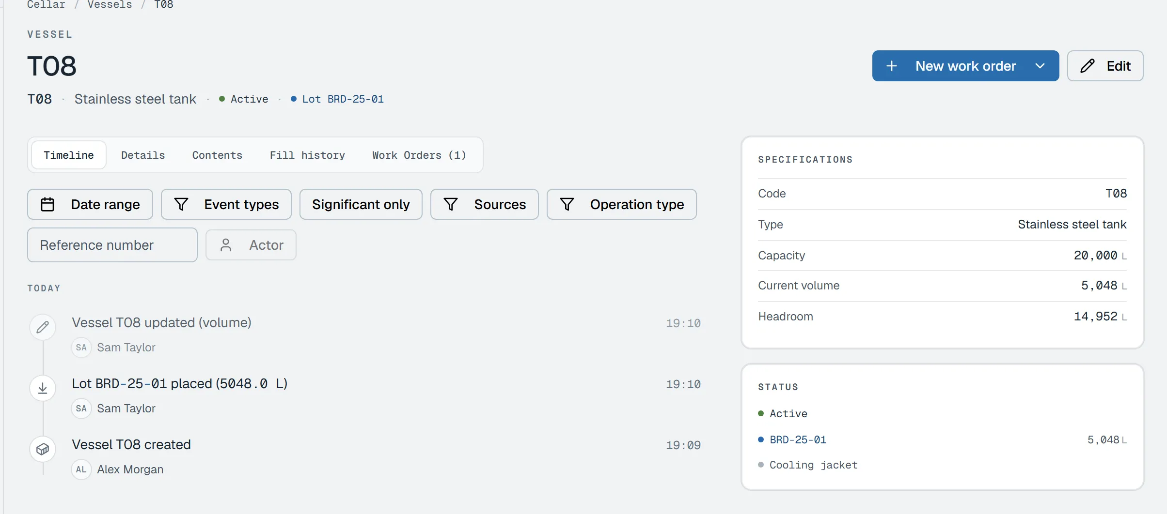Click the pencil icon on volume update event
The height and width of the screenshot is (514, 1167).
tap(43, 327)
